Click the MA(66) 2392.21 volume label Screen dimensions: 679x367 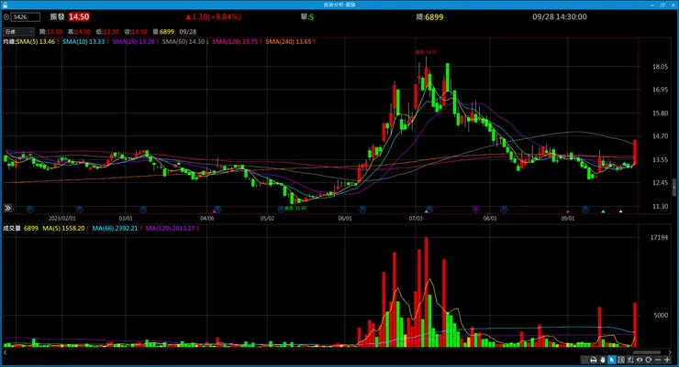117,229
